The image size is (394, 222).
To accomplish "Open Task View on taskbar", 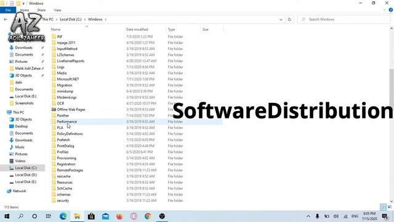I will pos(48,216).
